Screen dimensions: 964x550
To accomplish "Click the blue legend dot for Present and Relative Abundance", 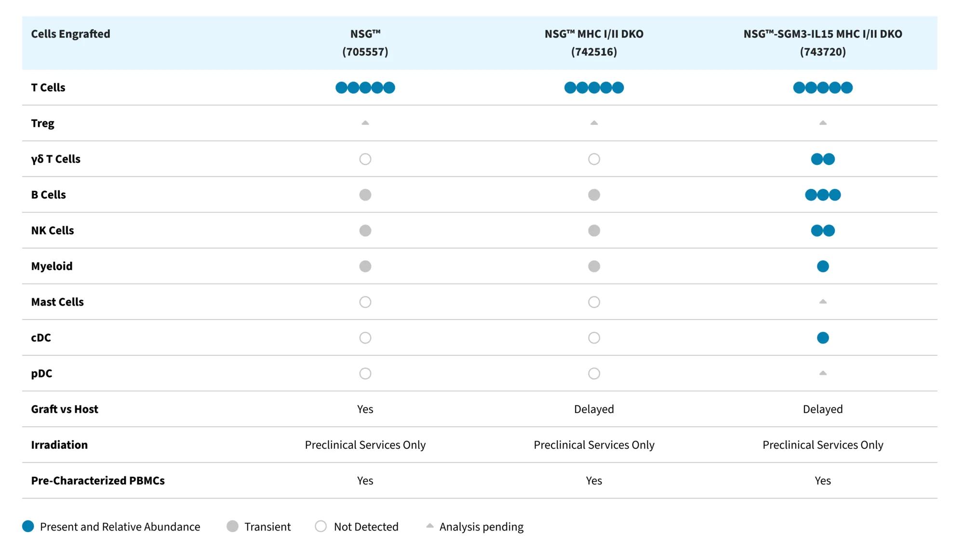I will [x=28, y=526].
